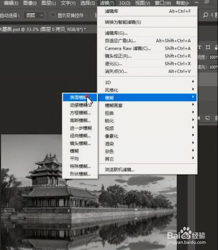
Task: Click the opacity 100% value field
Action: (213, 57)
